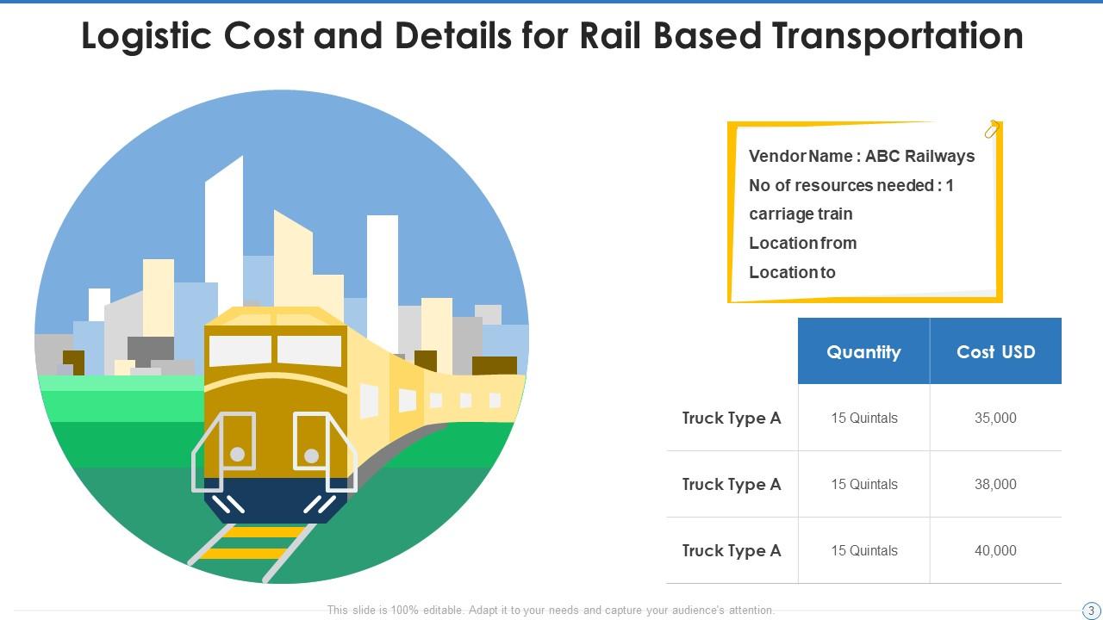Select the 40,000 cost cell
This screenshot has width=1103, height=620.
(x=996, y=551)
